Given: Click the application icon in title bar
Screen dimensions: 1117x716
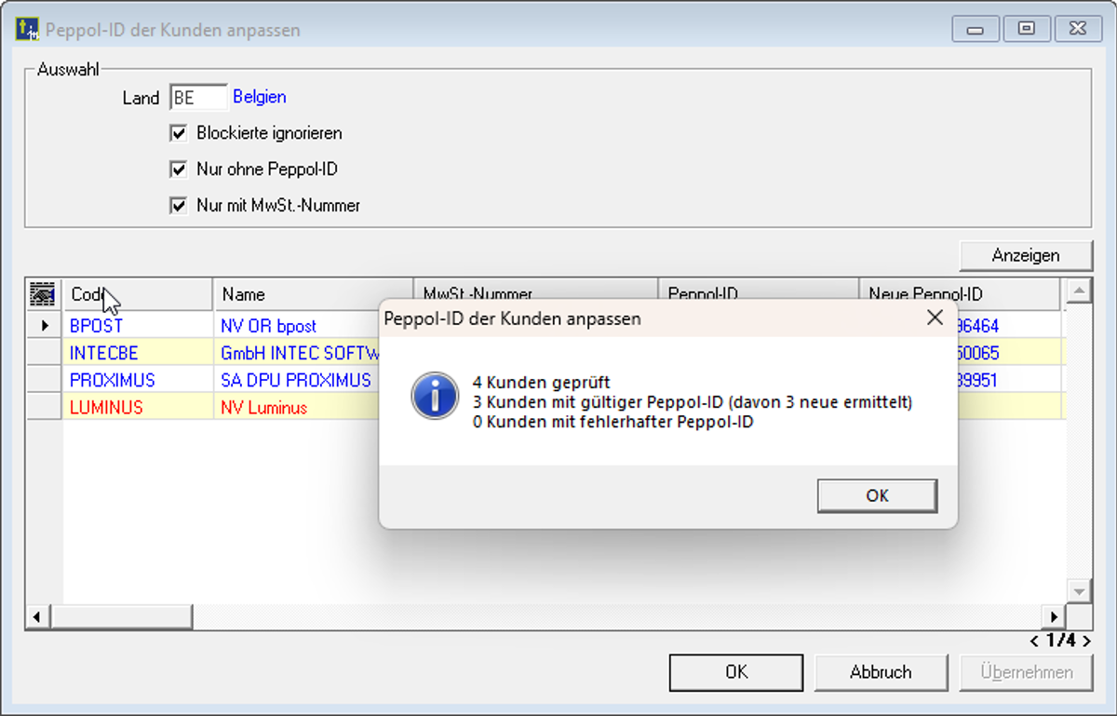Looking at the screenshot, I should (28, 30).
